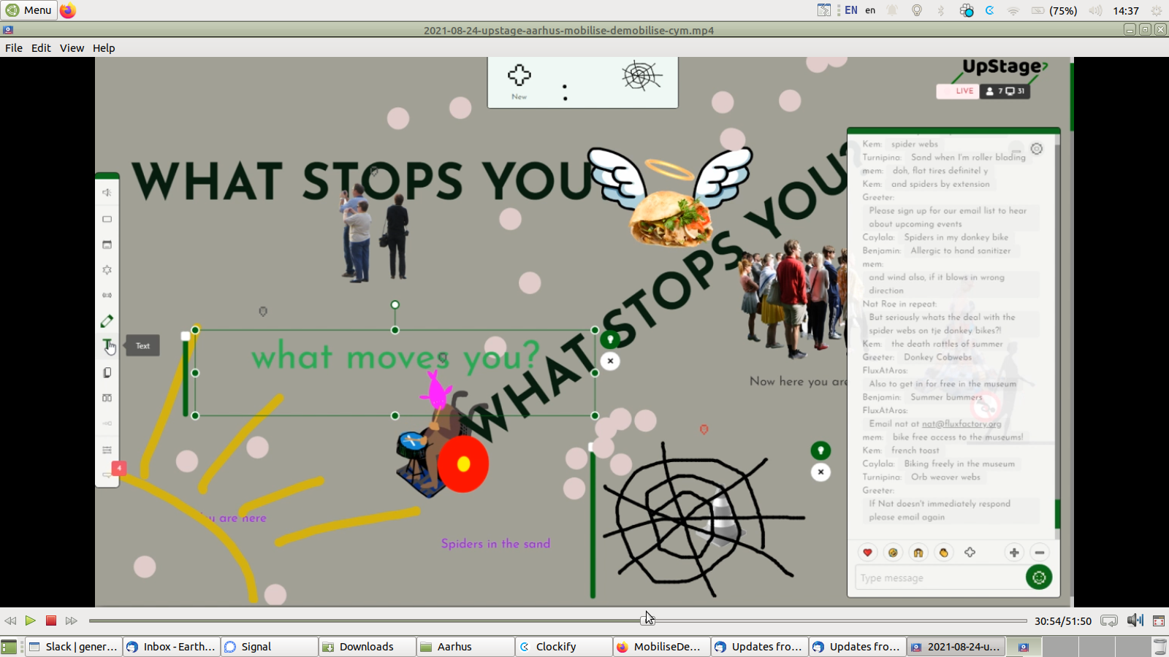The width and height of the screenshot is (1169, 657).
Task: Select the Text tool in the UpStage toolbar
Action: (107, 345)
